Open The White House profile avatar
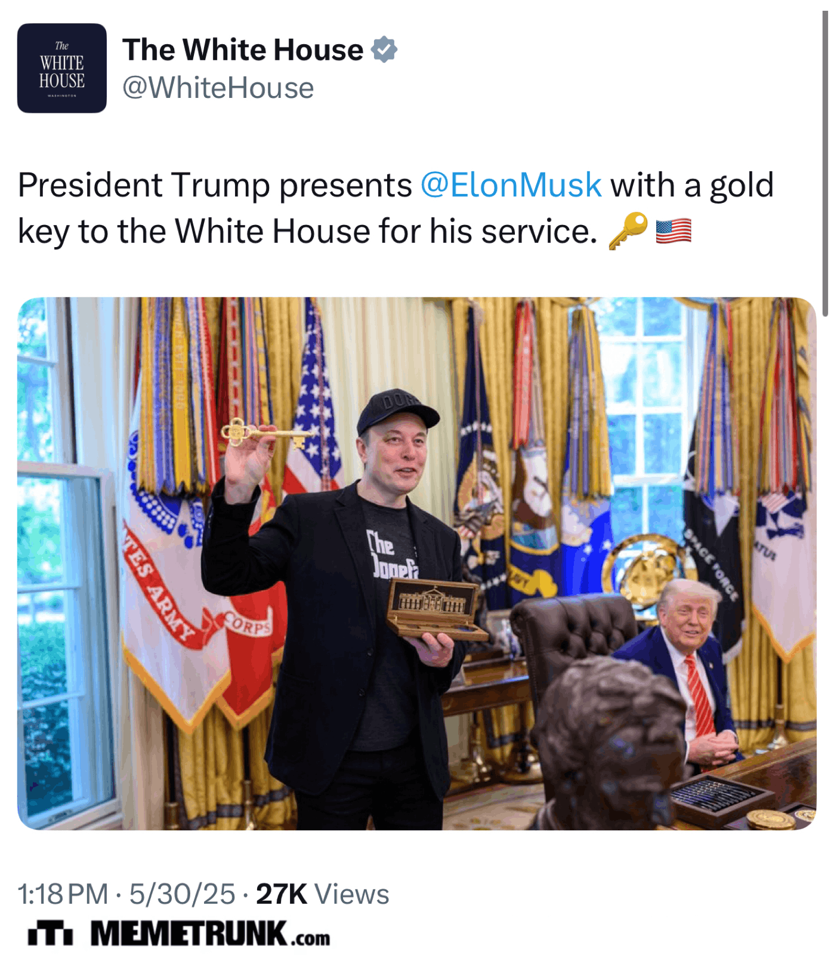Viewport: 834px width, 955px height. (62, 68)
